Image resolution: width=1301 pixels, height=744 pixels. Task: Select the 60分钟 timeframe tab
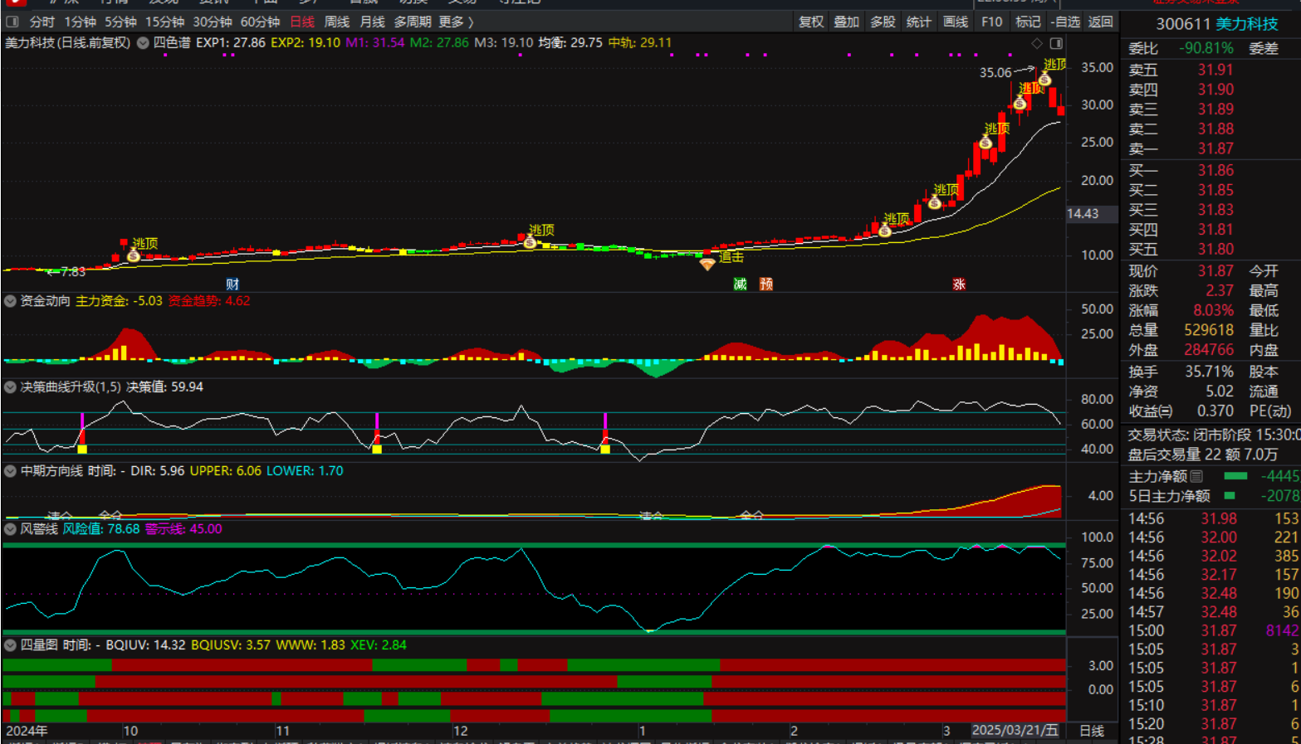(x=260, y=22)
